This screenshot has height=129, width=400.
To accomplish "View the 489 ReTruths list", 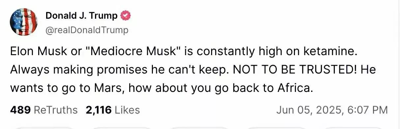I will [44, 110].
